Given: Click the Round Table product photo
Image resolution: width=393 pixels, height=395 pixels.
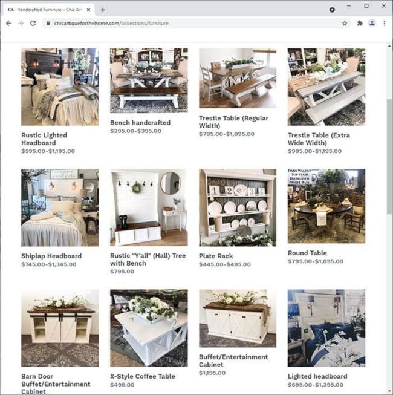Looking at the screenshot, I should click(326, 206).
